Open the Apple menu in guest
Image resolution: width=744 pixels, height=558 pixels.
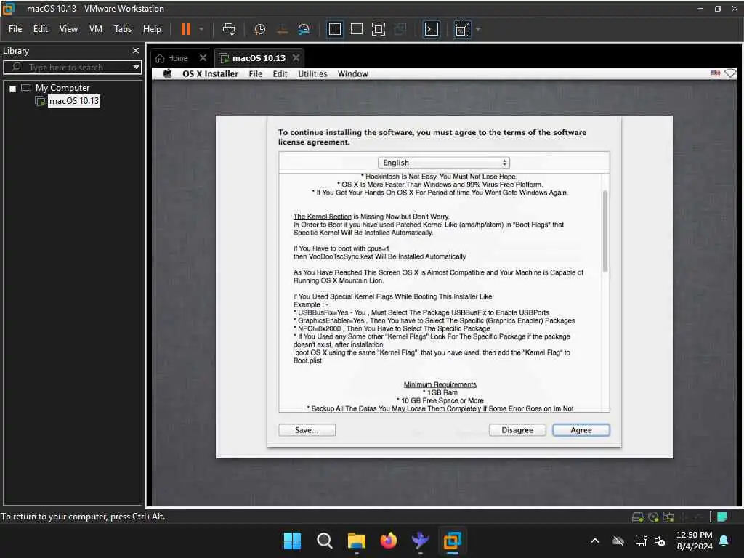pyautogui.click(x=168, y=74)
